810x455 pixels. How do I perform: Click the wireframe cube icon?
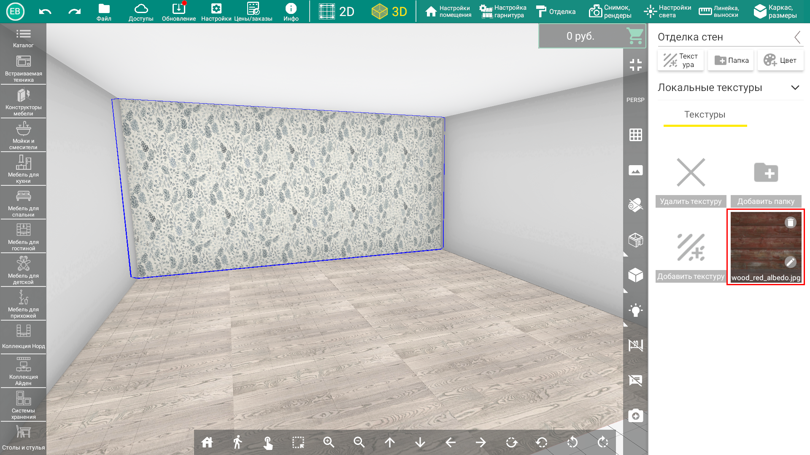635,240
